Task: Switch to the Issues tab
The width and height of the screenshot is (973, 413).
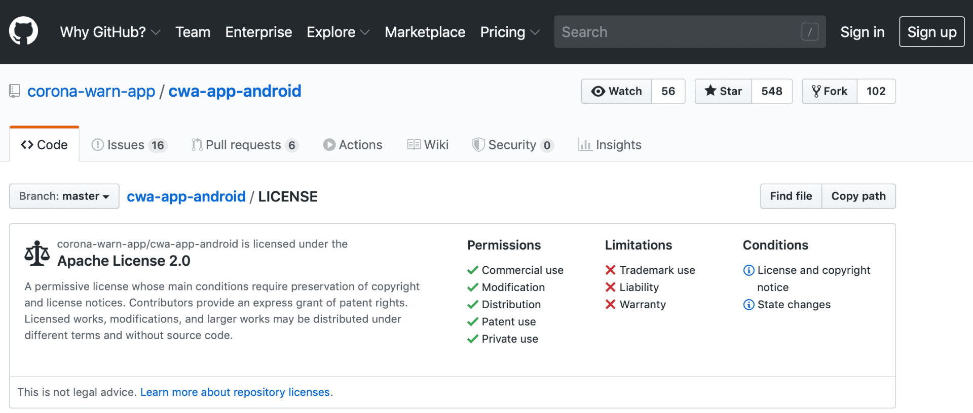Action: (x=129, y=145)
